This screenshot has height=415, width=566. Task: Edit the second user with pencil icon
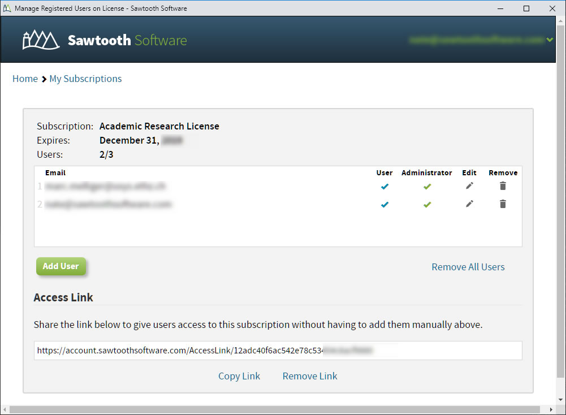coord(469,204)
